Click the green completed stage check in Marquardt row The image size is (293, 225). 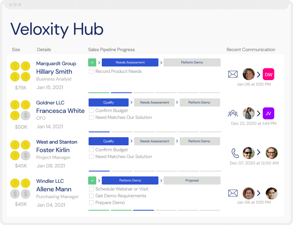point(92,63)
